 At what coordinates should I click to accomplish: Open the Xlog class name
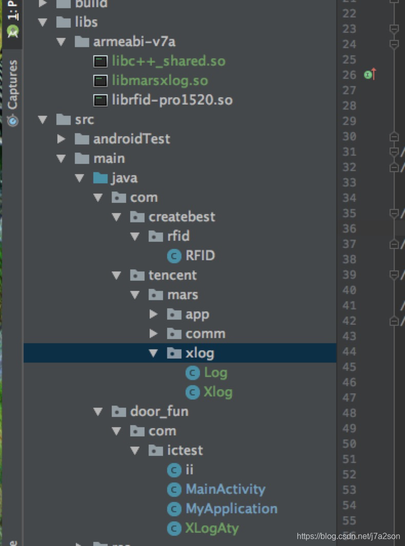pyautogui.click(x=218, y=392)
